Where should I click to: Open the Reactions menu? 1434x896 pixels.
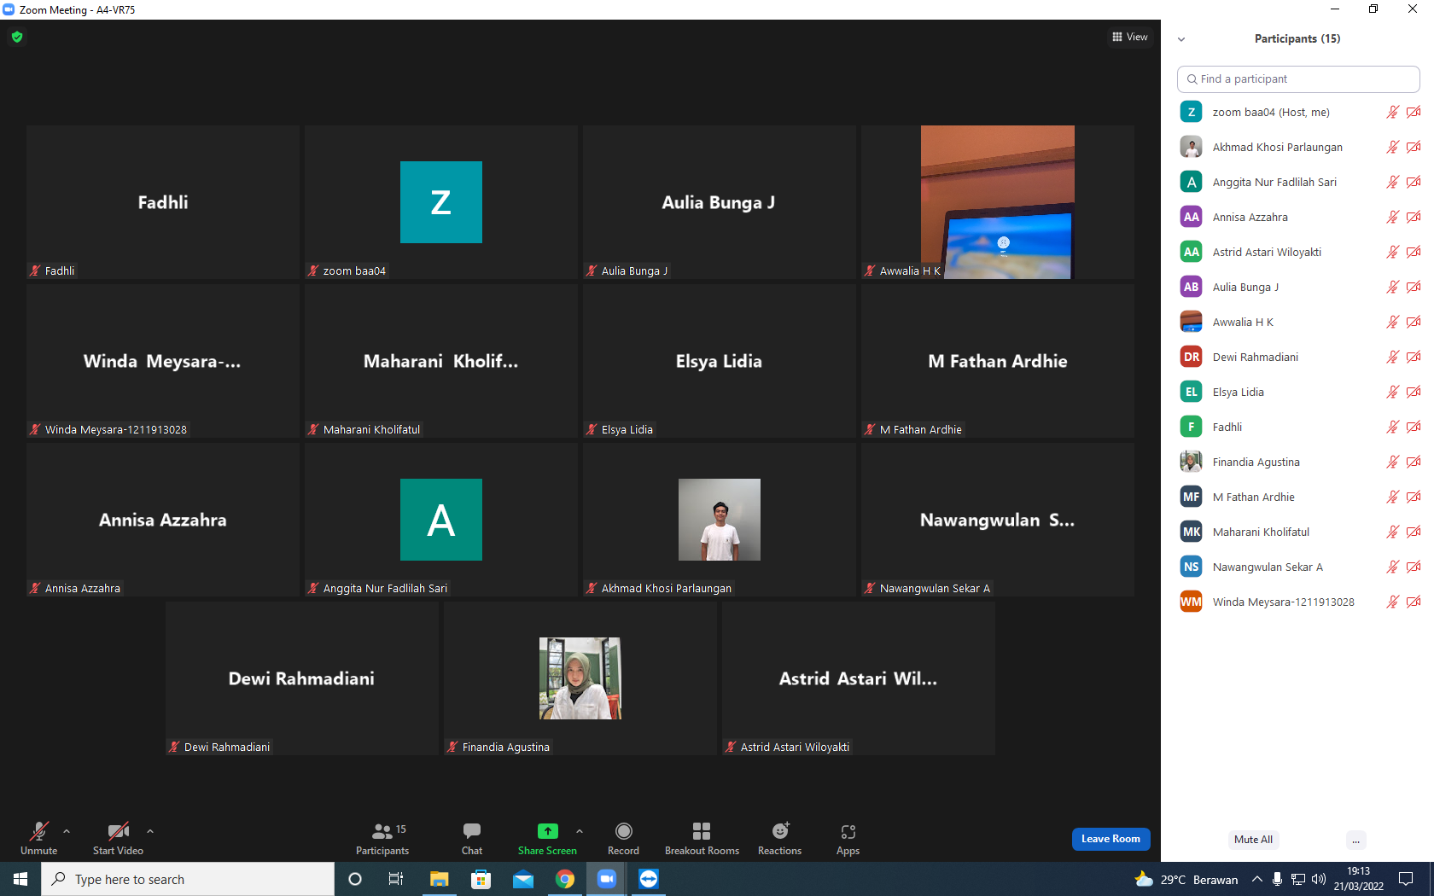click(780, 838)
